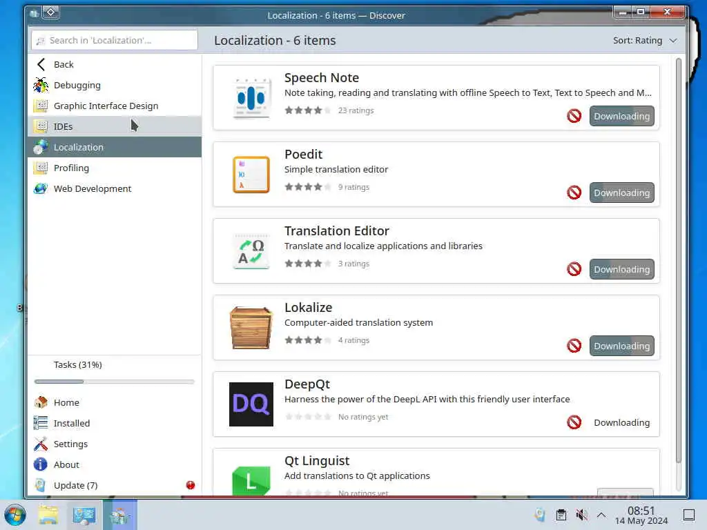Click the app list vertical scrollbar

coord(679,260)
